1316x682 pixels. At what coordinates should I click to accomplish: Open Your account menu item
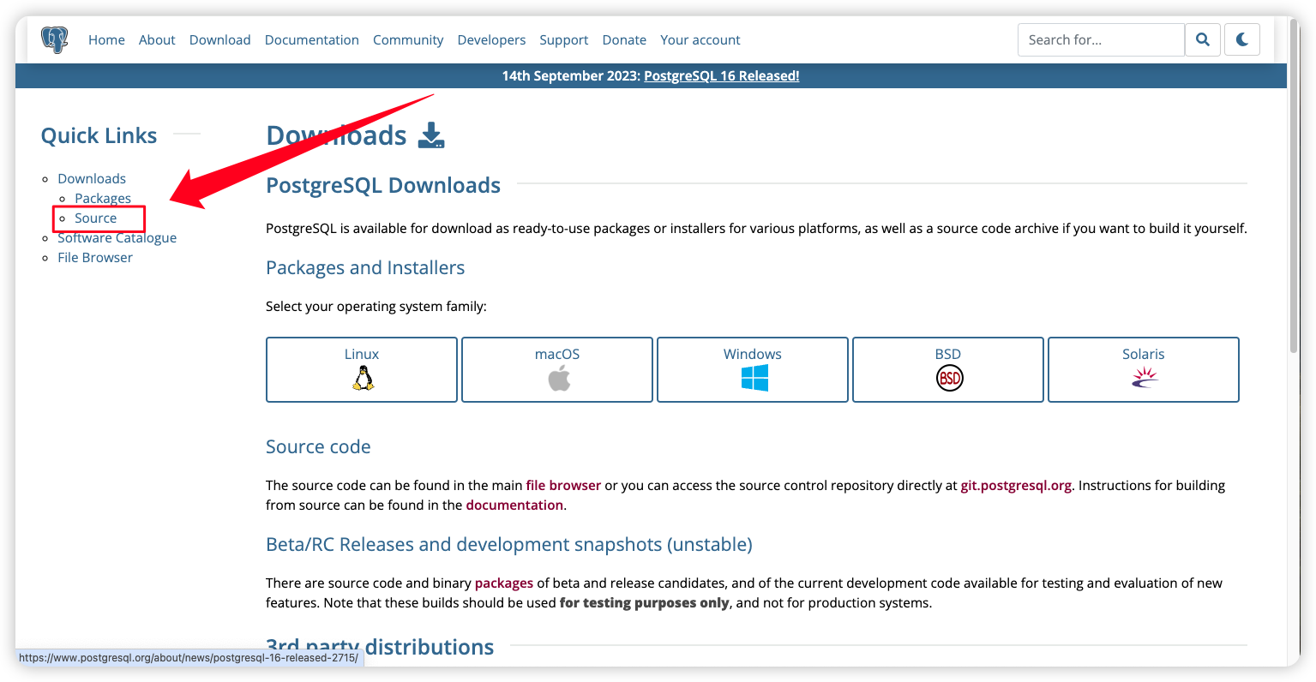(x=700, y=39)
